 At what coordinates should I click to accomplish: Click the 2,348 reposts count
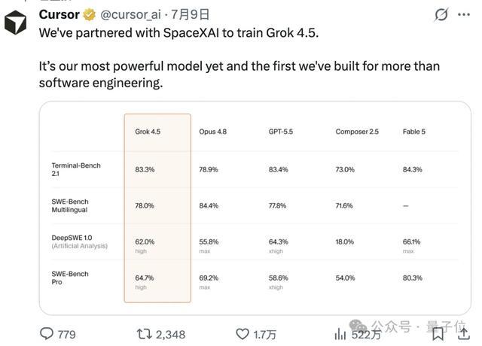171,334
